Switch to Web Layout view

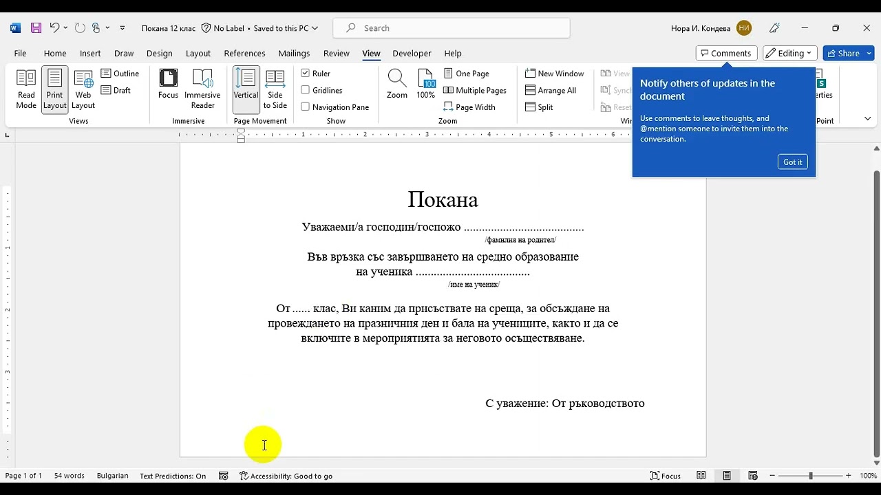(x=83, y=89)
